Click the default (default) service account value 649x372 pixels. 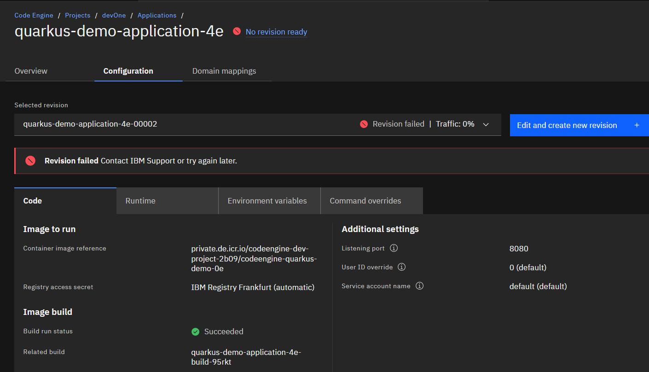tap(538, 286)
